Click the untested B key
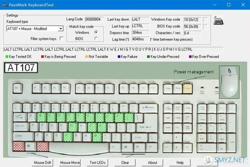 click(x=78, y=137)
